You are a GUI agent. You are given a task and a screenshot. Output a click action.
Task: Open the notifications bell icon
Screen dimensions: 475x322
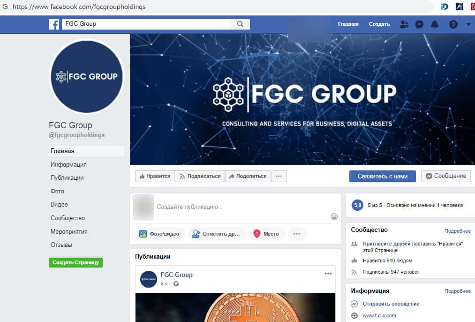tap(435, 24)
